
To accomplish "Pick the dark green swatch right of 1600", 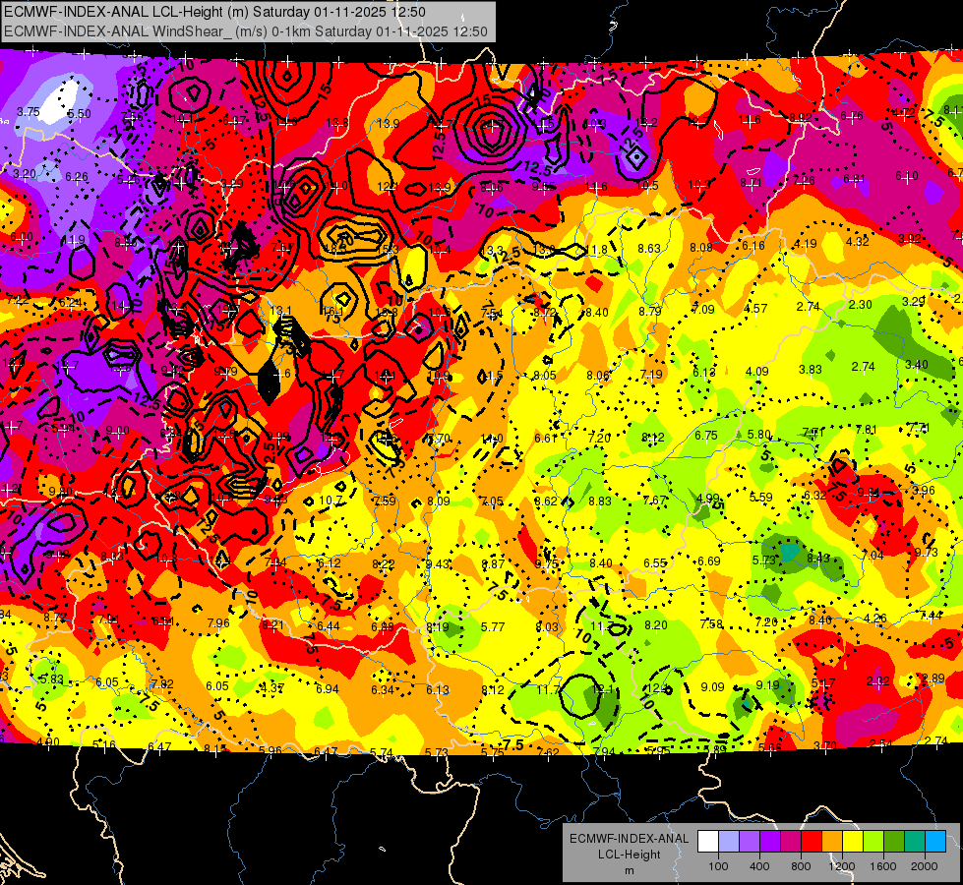I will coord(894,842).
